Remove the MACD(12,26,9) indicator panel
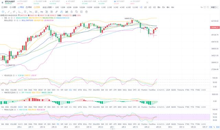 click(20, 93)
